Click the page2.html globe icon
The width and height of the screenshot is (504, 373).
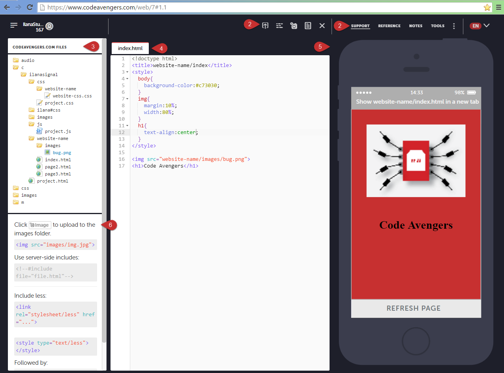[39, 166]
